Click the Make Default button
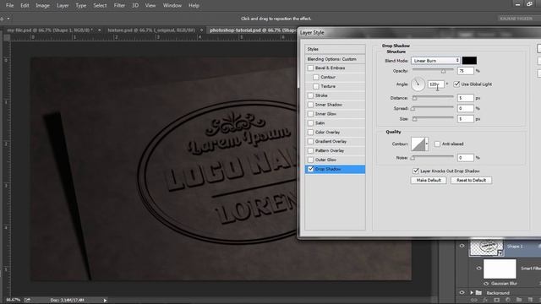Viewport: 541px width, 304px height. [429, 180]
